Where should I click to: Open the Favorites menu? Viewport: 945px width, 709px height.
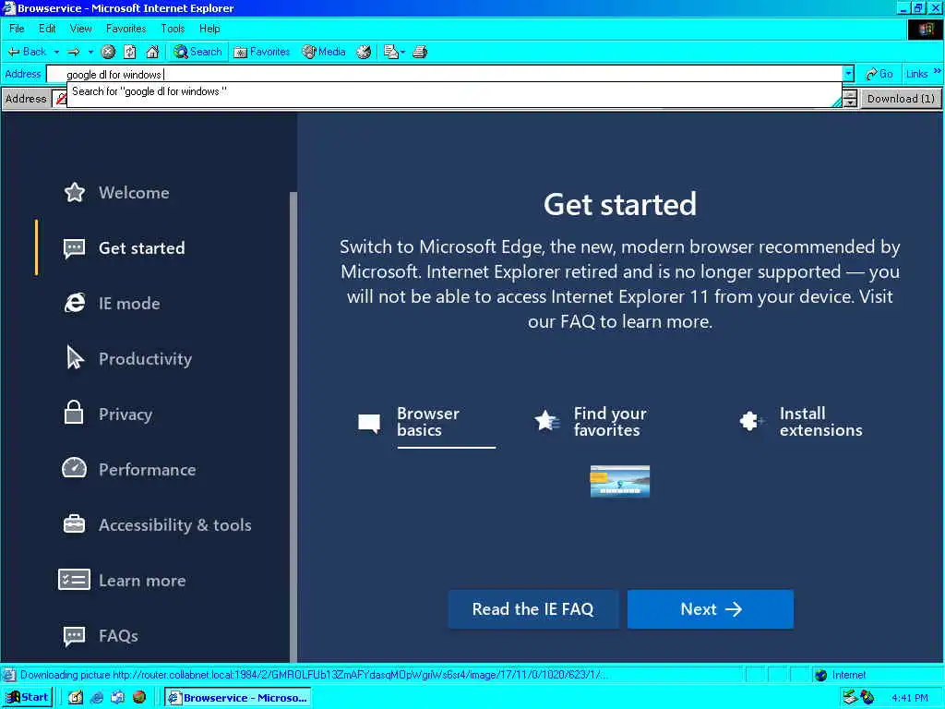point(126,29)
